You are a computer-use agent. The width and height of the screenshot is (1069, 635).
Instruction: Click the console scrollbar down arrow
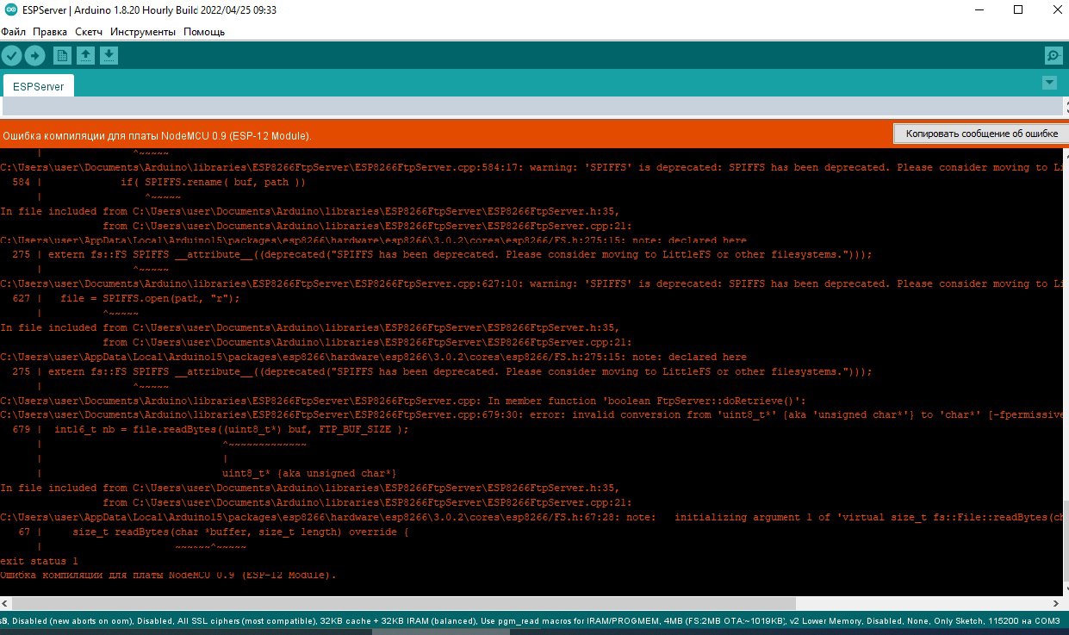pos(1066,589)
